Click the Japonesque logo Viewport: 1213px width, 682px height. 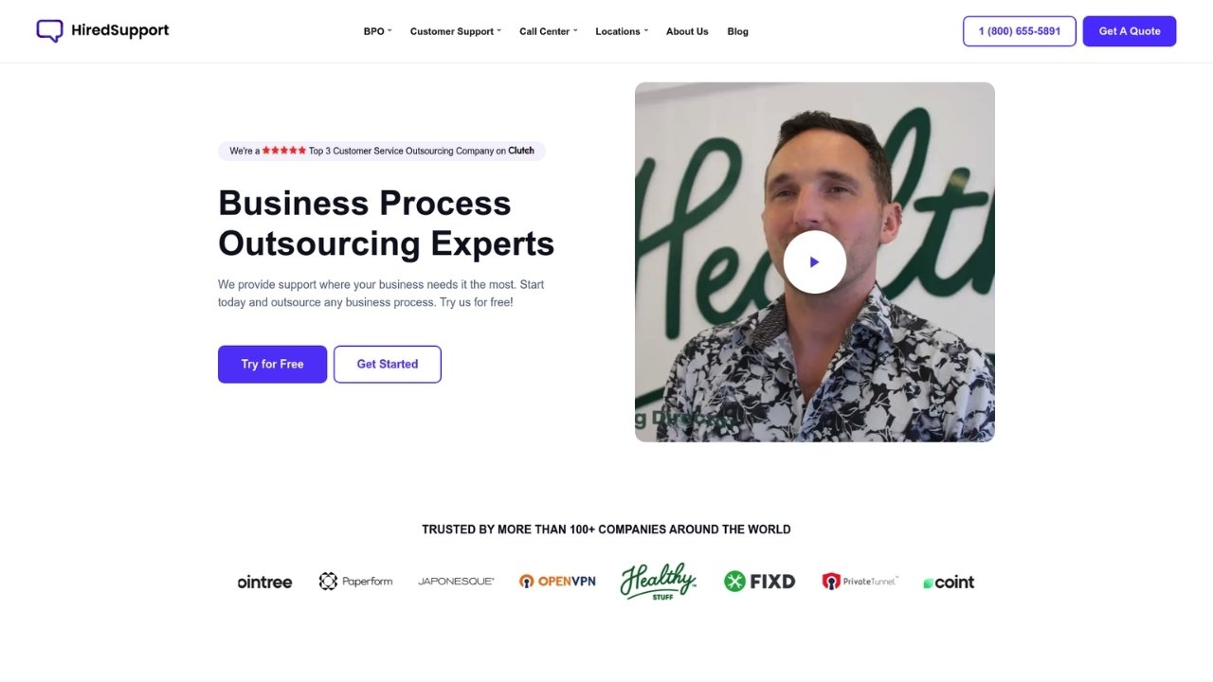[456, 582]
